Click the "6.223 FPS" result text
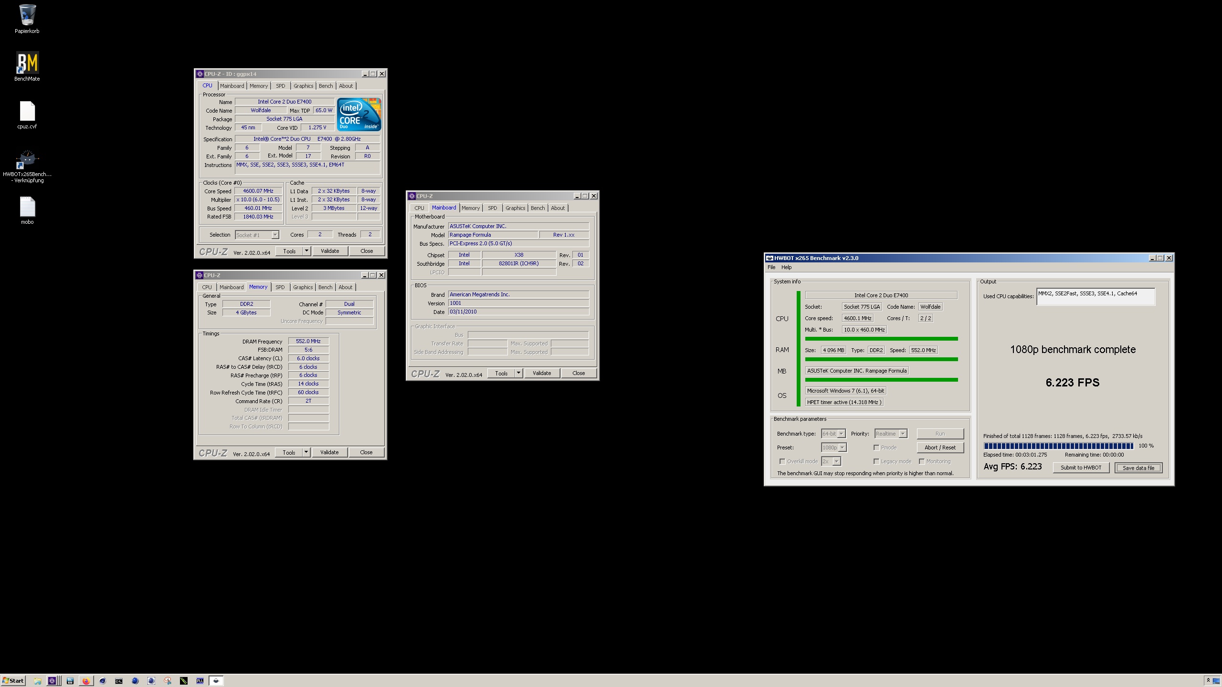The width and height of the screenshot is (1222, 687). (x=1073, y=383)
